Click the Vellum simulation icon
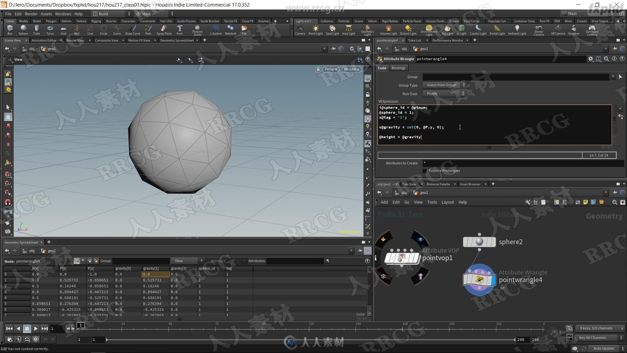 click(x=372, y=21)
